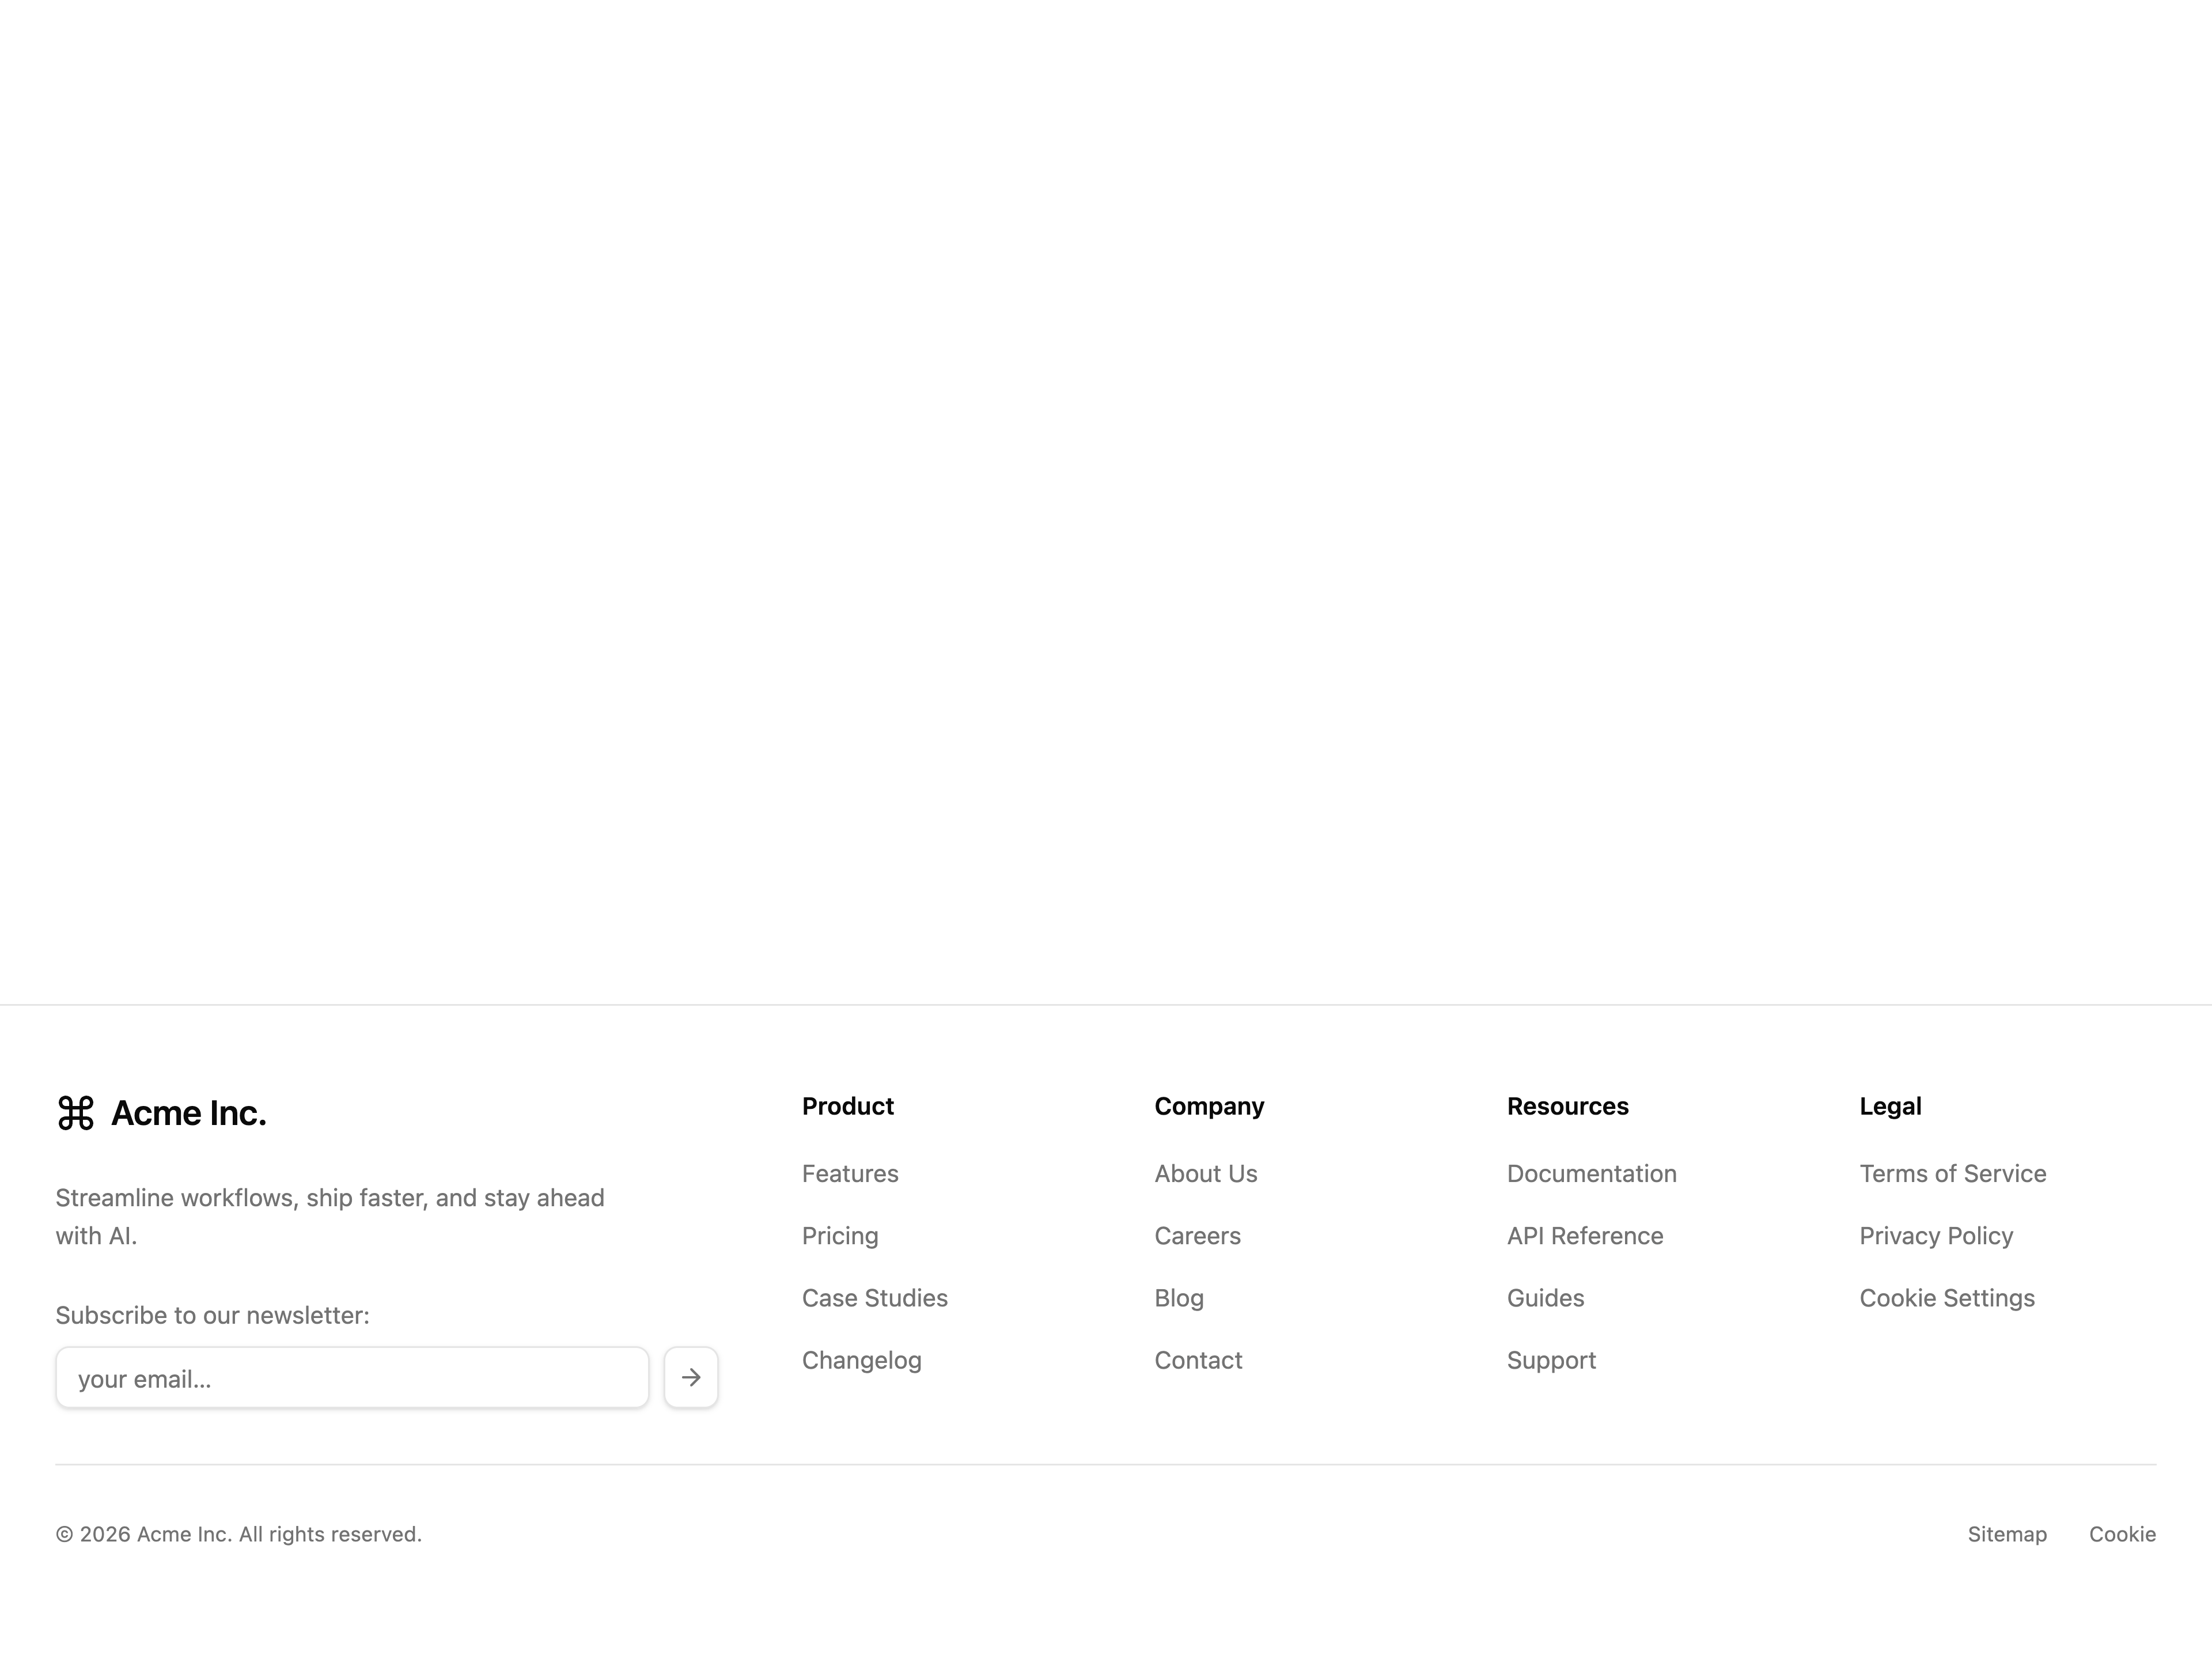Visit the Careers link
The width and height of the screenshot is (2212, 1659).
tap(1198, 1236)
